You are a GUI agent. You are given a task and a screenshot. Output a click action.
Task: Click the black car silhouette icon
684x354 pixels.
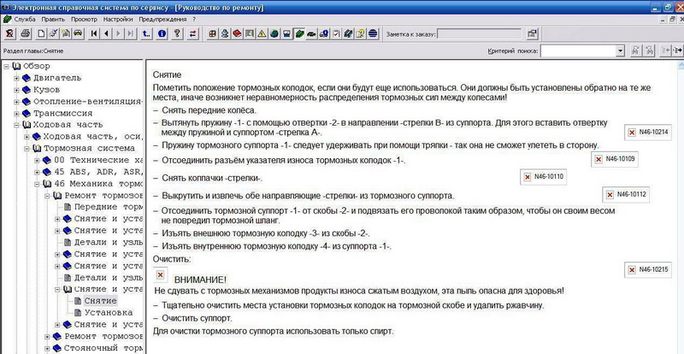point(311,33)
